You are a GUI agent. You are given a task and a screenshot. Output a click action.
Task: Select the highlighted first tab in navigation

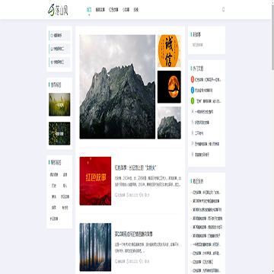(89, 10)
